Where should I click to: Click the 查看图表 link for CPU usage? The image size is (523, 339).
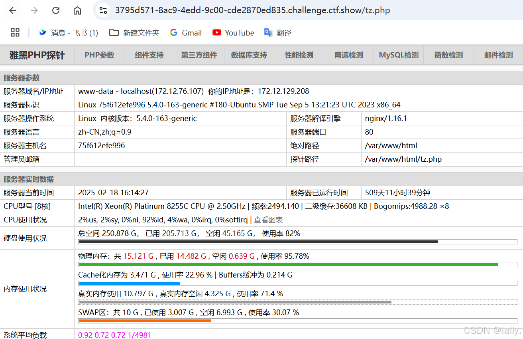[269, 220]
